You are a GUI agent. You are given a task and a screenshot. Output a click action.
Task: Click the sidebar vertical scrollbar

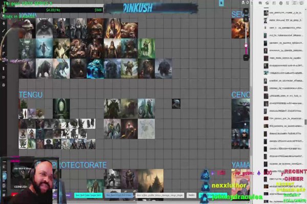[305, 122]
